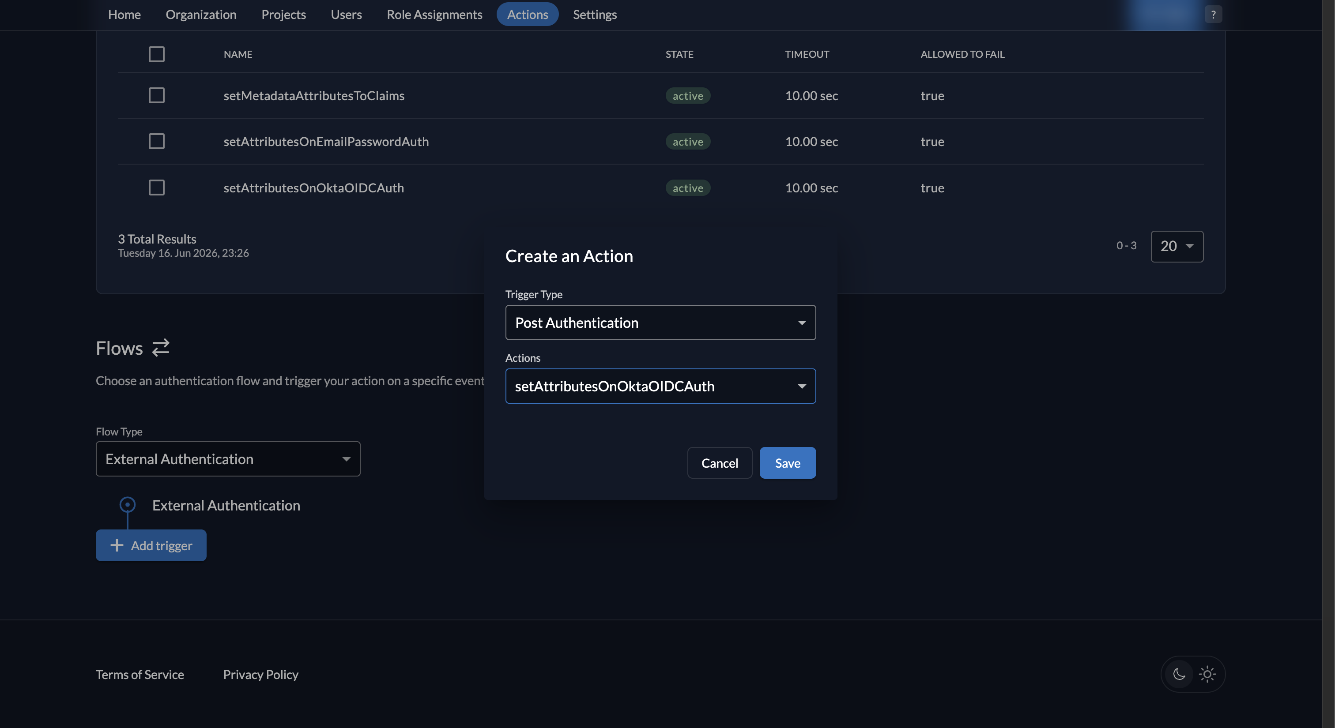Go to the Home tab

124,15
